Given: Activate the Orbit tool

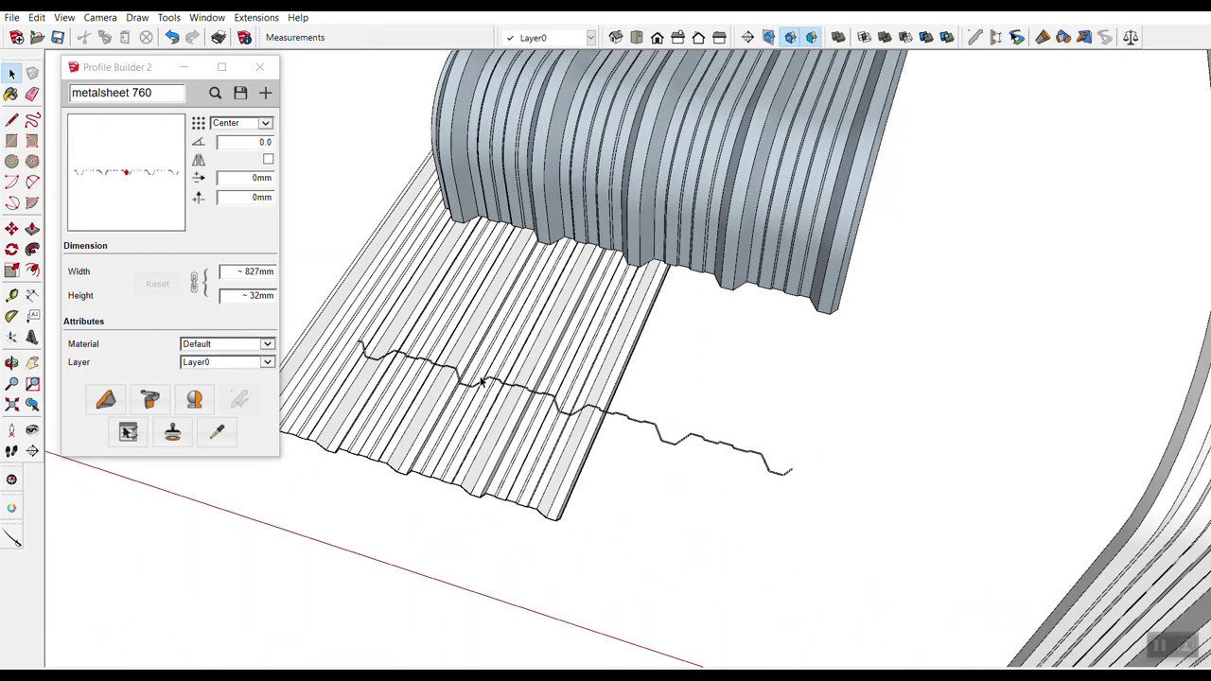Looking at the screenshot, I should click(x=11, y=363).
